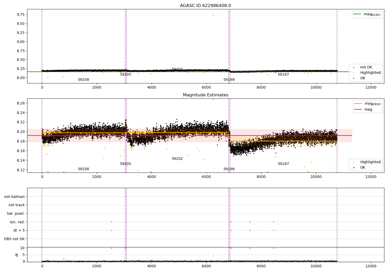Image resolution: width=388 pixels, height=272 pixels.
Task: Click the 4000 x-tick of Magnitude Estimates plot
Action: [x=152, y=177]
